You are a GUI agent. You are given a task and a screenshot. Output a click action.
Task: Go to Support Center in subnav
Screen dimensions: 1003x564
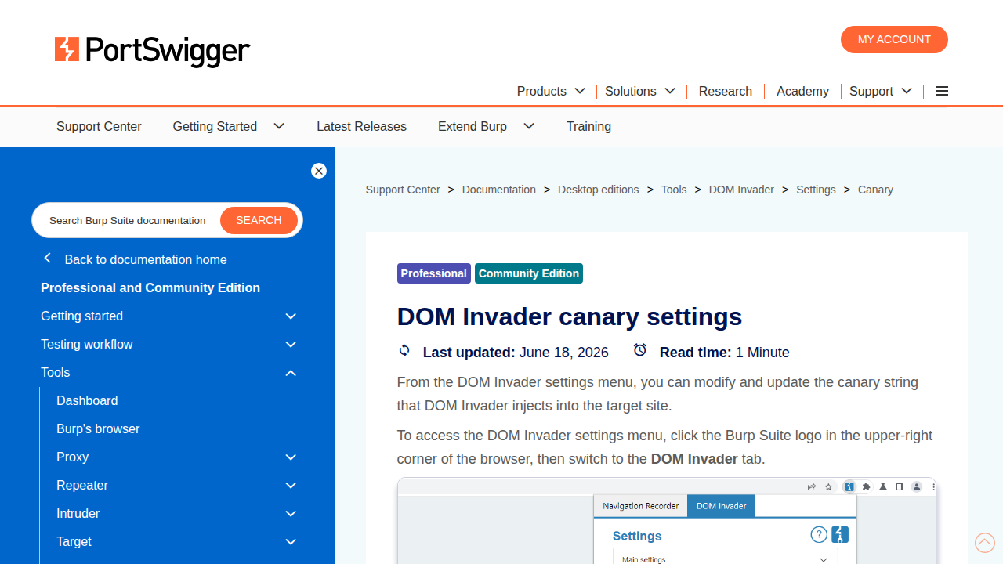pos(99,126)
